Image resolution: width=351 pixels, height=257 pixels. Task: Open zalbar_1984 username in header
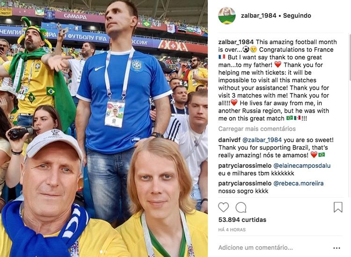point(258,15)
